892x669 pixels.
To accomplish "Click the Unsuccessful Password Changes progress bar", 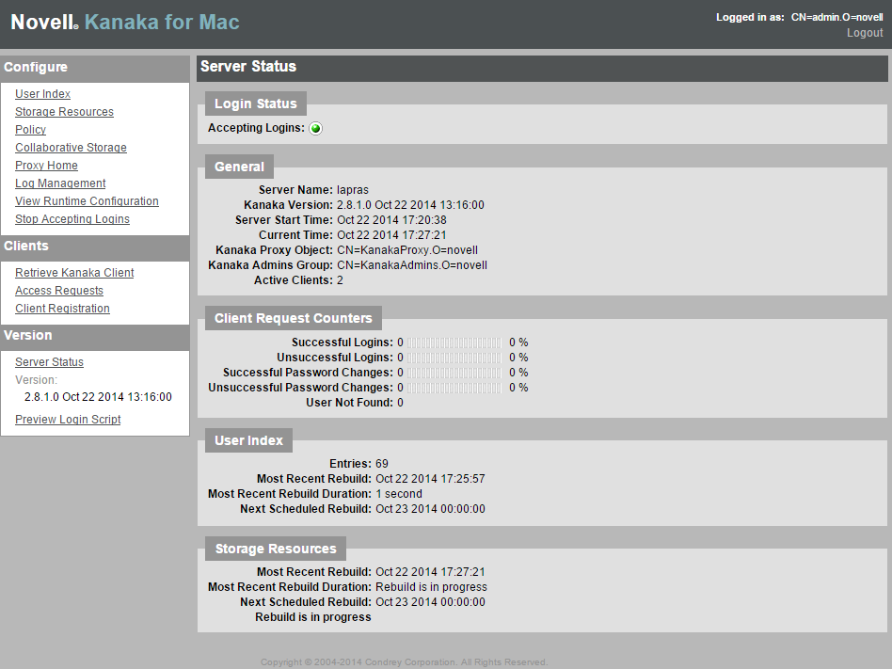I will click(x=454, y=388).
